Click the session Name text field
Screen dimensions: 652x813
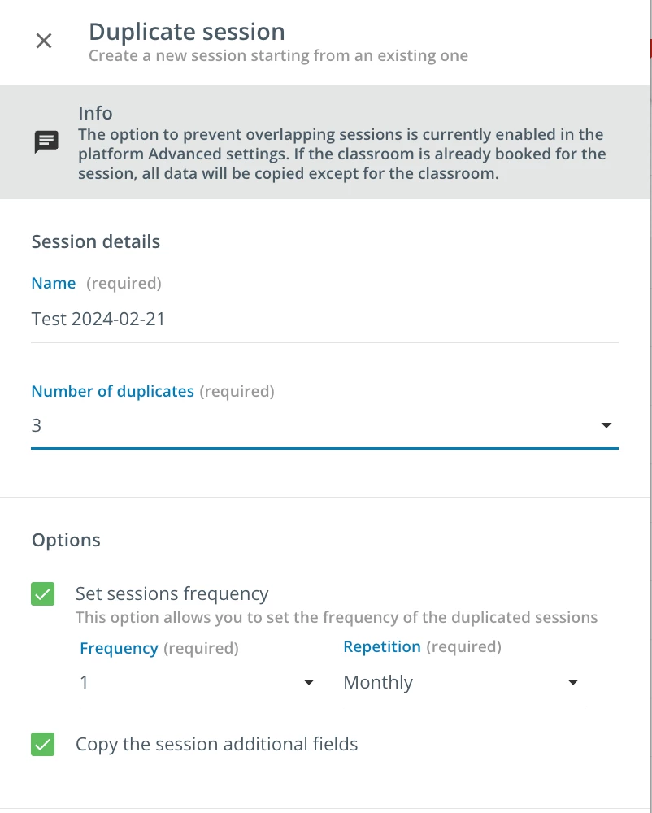[325, 319]
